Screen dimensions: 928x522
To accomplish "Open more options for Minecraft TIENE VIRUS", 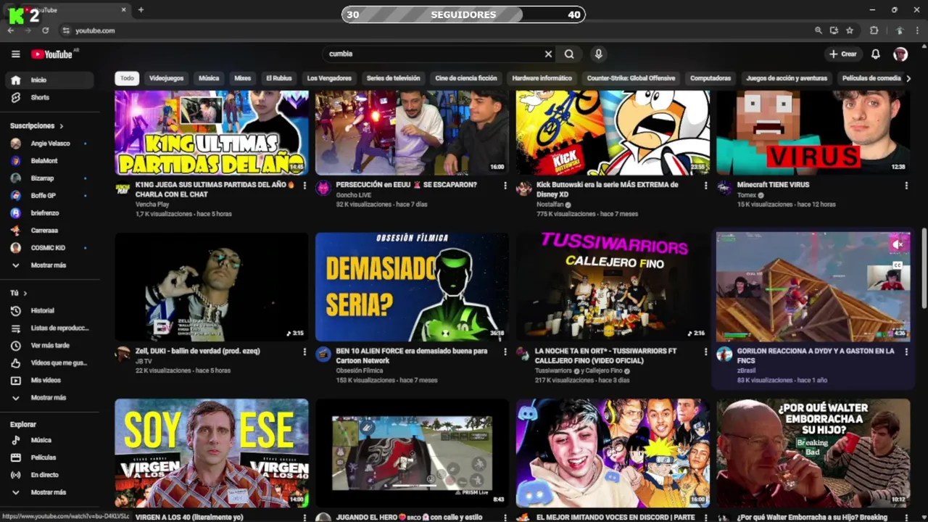I will [906, 186].
